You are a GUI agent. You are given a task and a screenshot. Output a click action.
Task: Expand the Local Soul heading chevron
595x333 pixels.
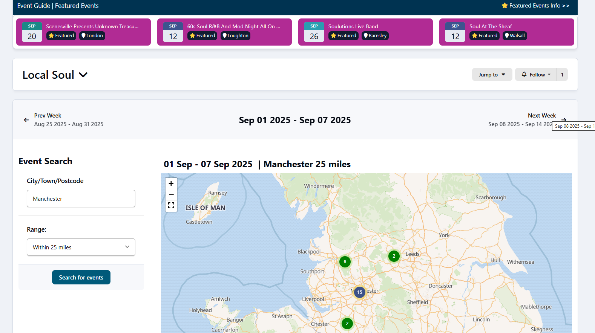83,75
